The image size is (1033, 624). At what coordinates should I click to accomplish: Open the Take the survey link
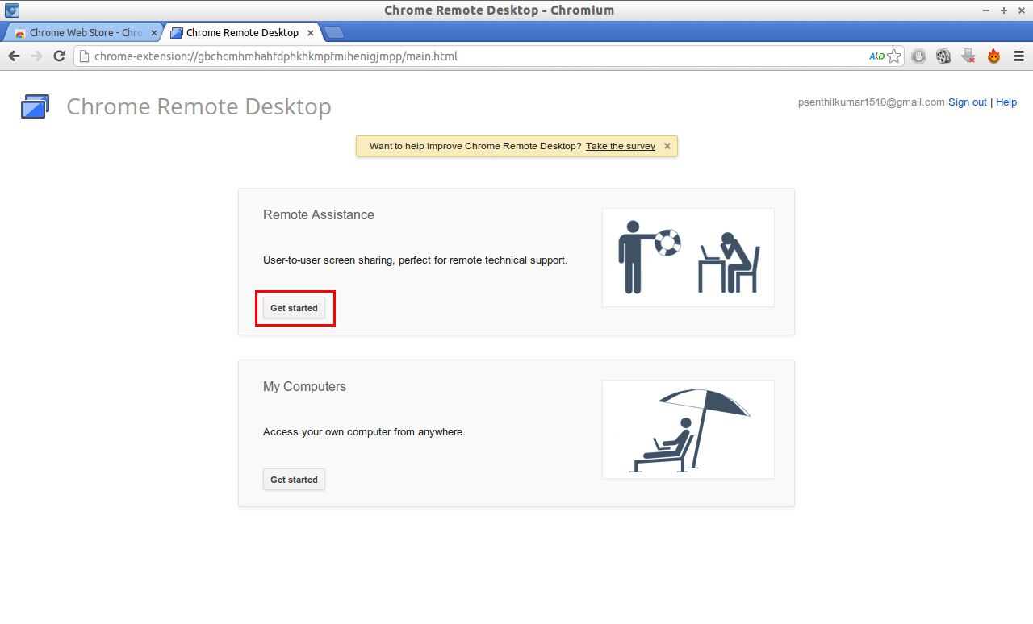pos(621,146)
